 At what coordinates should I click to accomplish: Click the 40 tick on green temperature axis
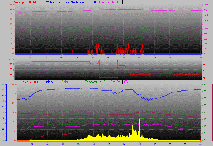(x=205, y=84)
